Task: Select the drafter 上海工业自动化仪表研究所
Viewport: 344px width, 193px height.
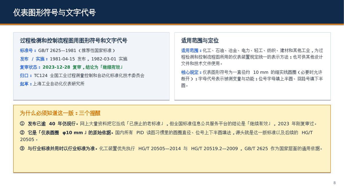Action: pos(59,84)
